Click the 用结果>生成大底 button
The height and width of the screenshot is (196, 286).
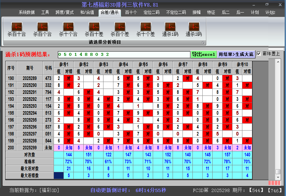coord(236,54)
